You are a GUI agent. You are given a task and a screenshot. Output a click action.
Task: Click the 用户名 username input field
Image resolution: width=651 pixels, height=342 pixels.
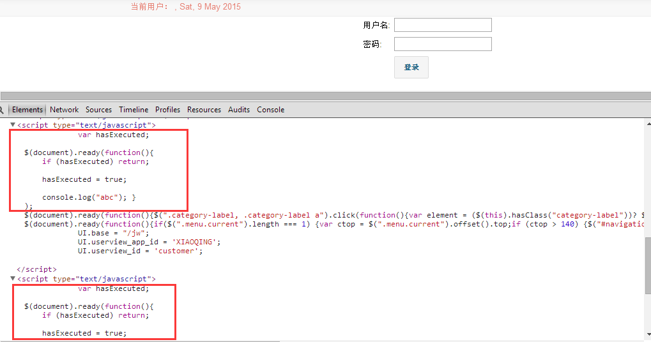[x=443, y=25]
